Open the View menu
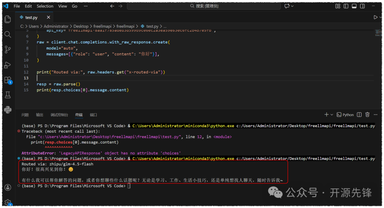Screen dimensions: 384x208 tap(63, 6)
